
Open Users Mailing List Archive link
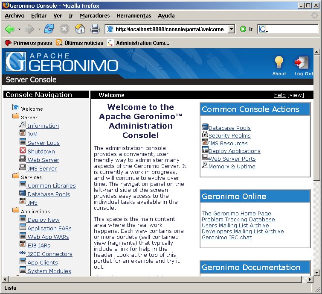click(235, 225)
